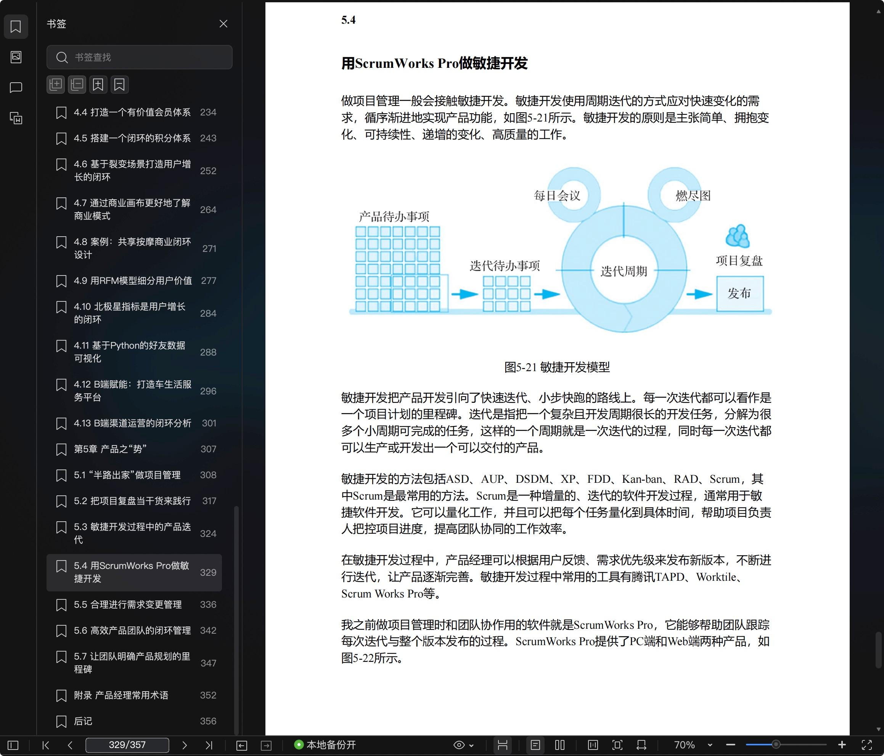Screen dimensions: 884x756
Task: Click the scroll-down arrow of document scrollbar
Action: tap(878, 729)
